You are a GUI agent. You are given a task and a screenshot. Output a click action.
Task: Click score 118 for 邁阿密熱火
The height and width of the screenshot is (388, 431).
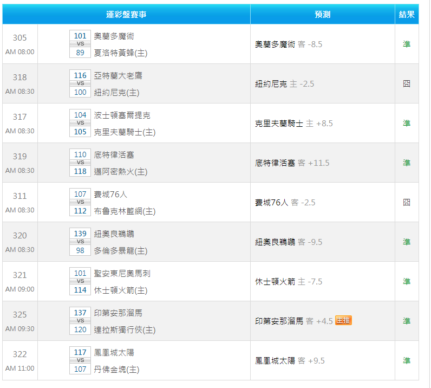pos(80,171)
